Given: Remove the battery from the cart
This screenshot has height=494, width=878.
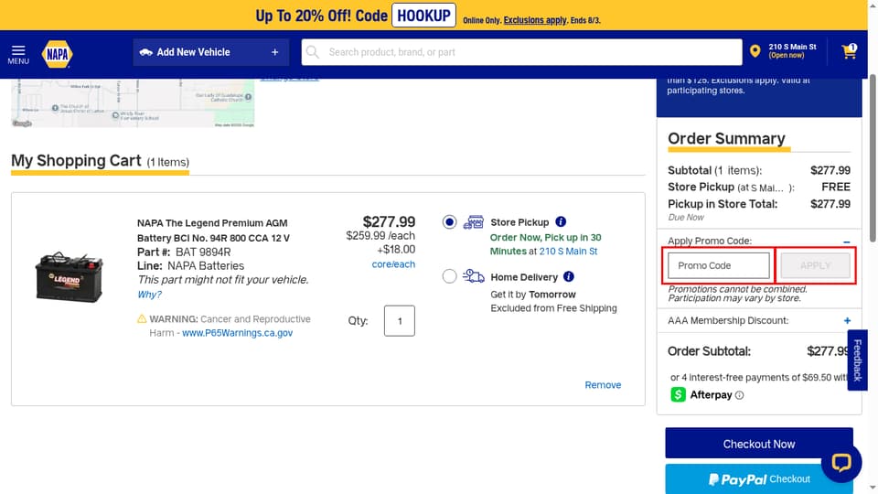Looking at the screenshot, I should tap(603, 385).
